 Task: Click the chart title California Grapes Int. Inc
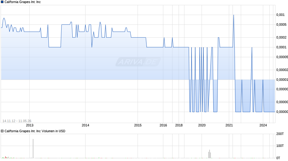[x=23, y=2]
